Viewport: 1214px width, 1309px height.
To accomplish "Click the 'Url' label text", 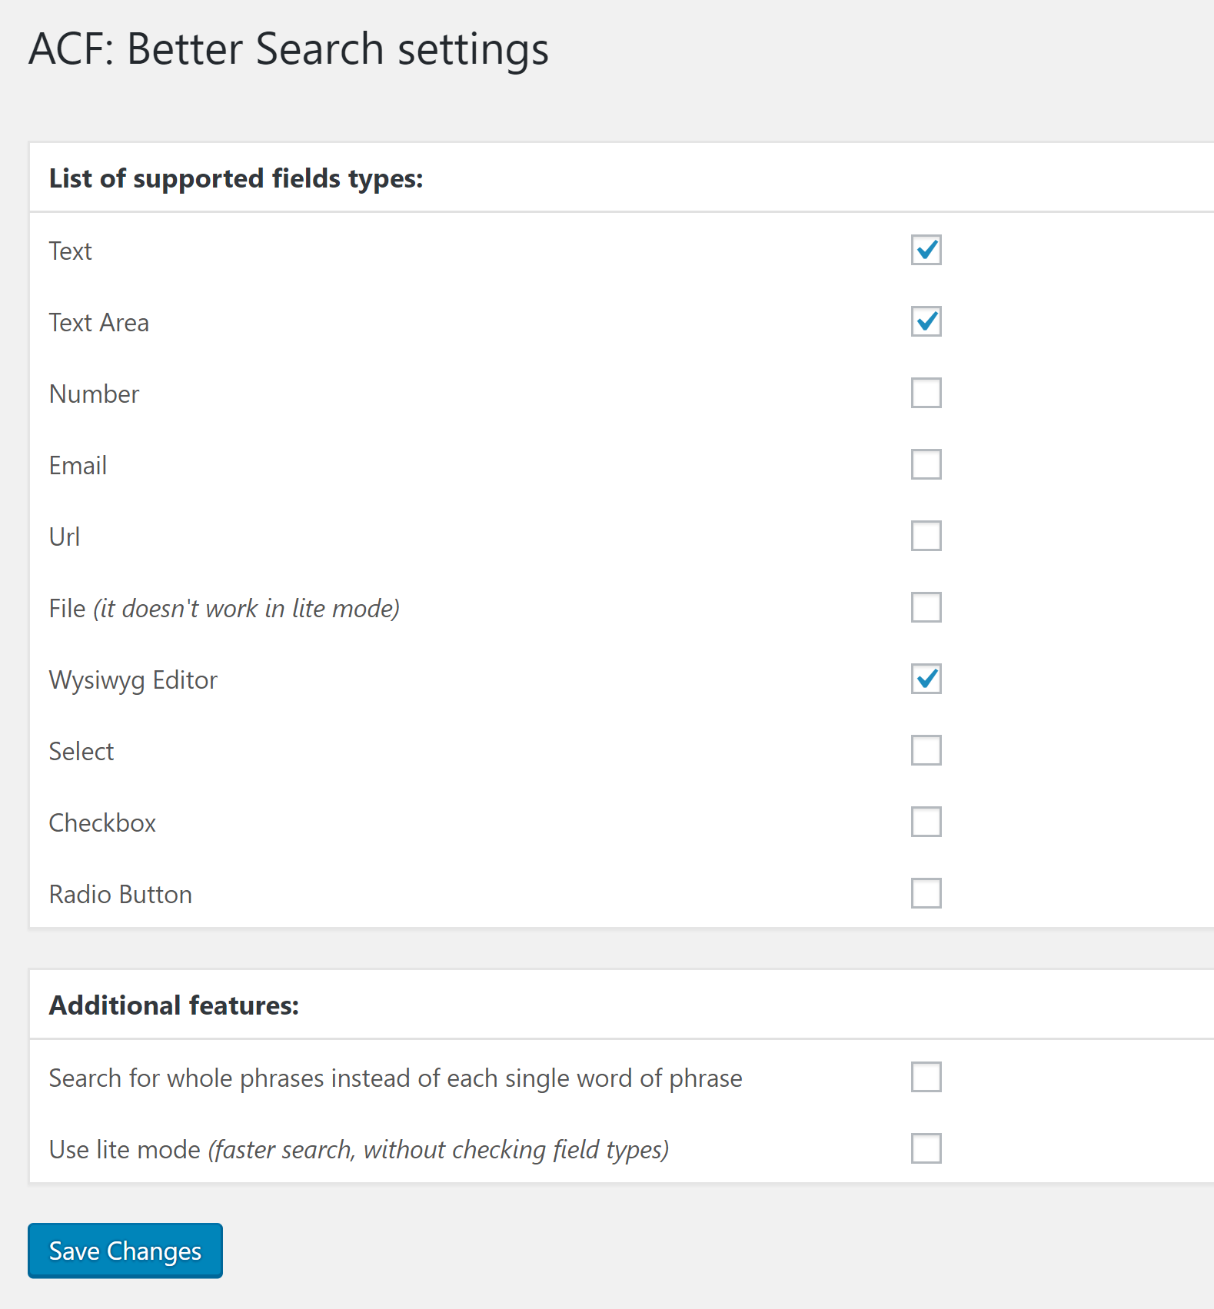I will pos(65,537).
